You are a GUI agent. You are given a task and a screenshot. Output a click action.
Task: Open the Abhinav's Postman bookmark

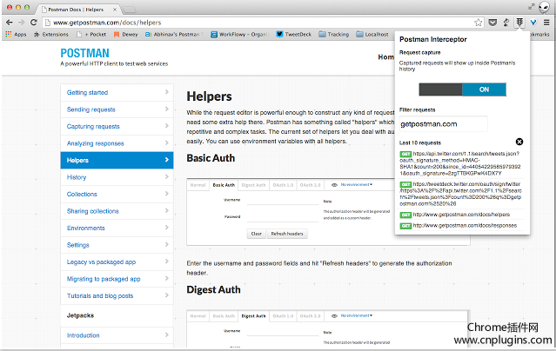174,35
